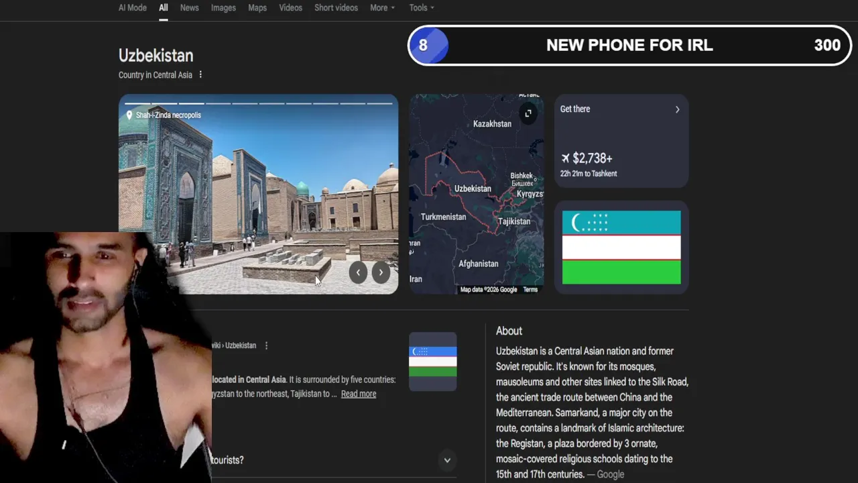Go to next photo in carousel

pyautogui.click(x=381, y=272)
